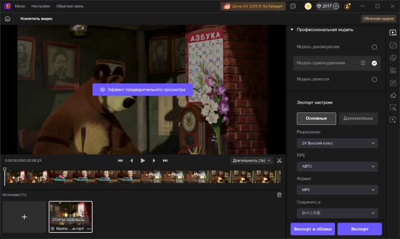Open the magic selection wand tool
Screen dimensions: 400x239
pos(393,107)
